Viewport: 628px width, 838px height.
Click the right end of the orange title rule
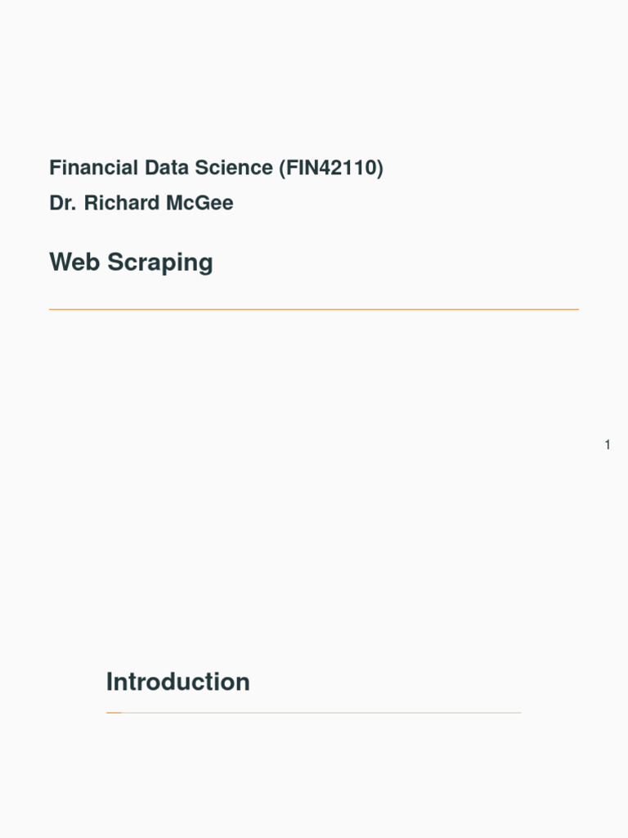point(576,309)
